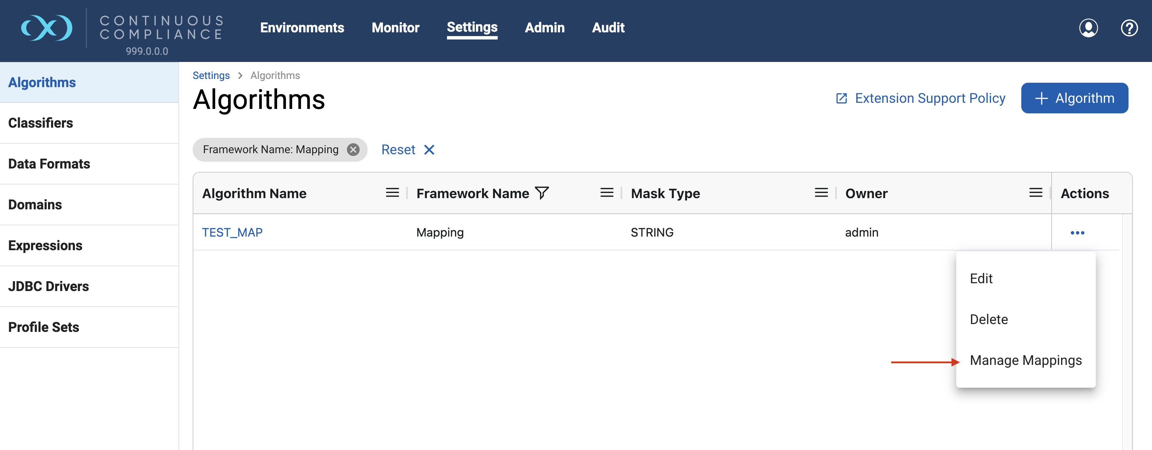Viewport: 1152px width, 450px height.
Task: Open Owner column menu icon
Action: coord(1035,193)
